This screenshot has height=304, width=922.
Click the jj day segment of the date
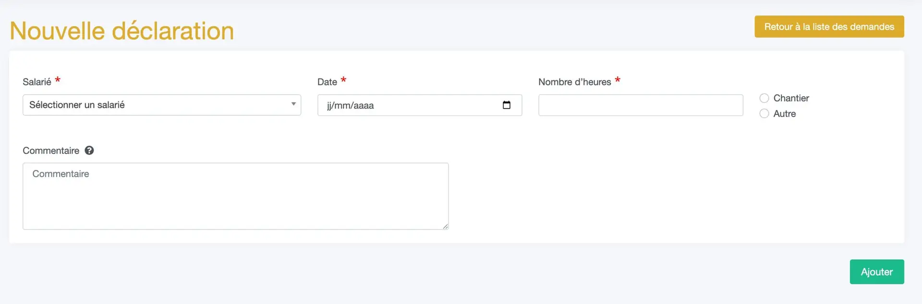pyautogui.click(x=329, y=106)
